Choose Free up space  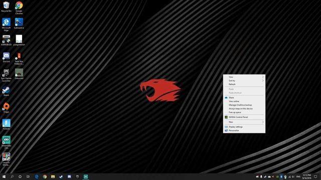(244, 112)
